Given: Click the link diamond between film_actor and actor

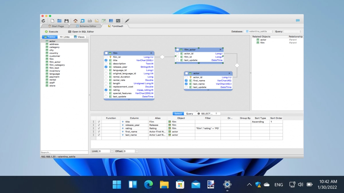Looking at the screenshot, I should [237, 65].
